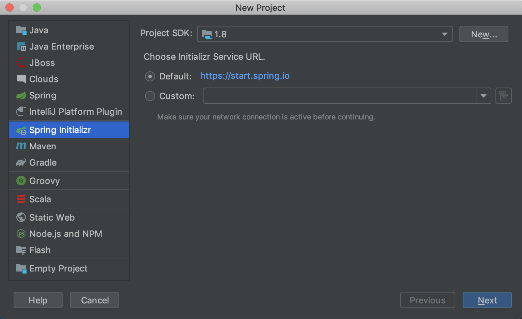Click the red Scala icon
522x319 pixels.
click(x=21, y=199)
